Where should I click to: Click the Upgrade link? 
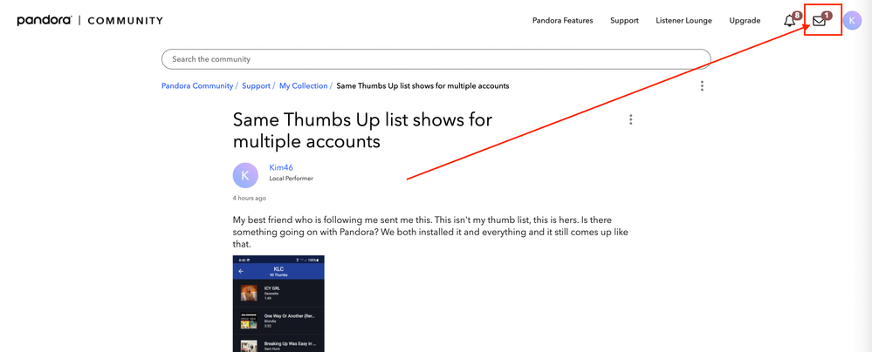point(745,21)
